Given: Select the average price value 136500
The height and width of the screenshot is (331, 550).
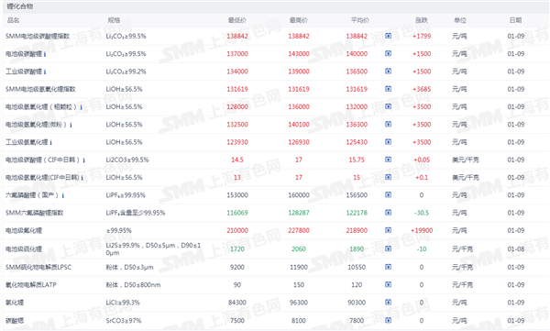Looking at the screenshot, I should pos(357,72).
